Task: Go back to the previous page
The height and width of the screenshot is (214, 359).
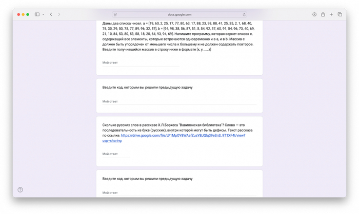Action: [x=51, y=14]
